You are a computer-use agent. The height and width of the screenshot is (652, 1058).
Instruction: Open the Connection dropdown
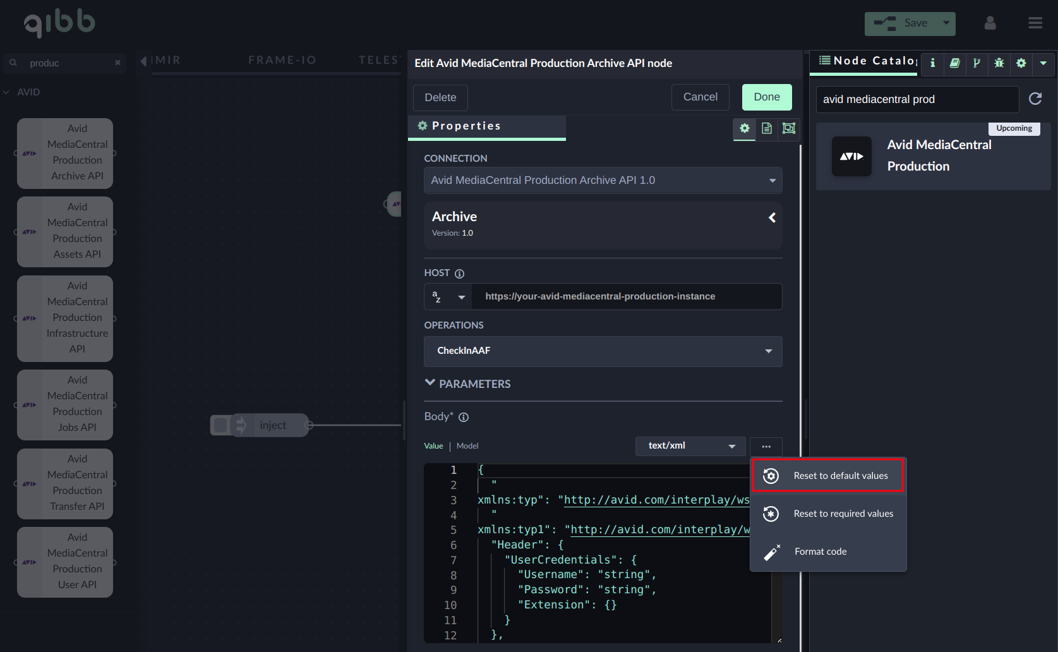603,181
